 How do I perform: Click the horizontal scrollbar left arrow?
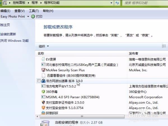coord(37,116)
